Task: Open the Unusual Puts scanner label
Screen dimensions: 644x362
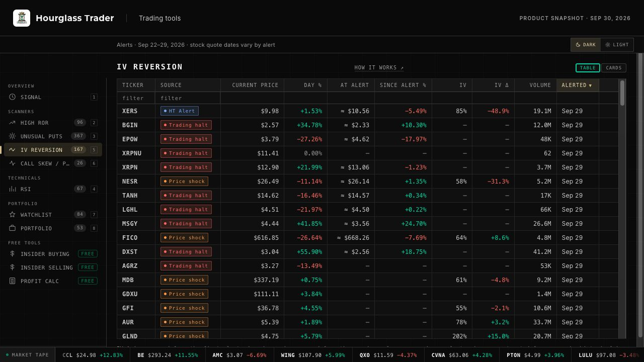Action: coord(41,136)
